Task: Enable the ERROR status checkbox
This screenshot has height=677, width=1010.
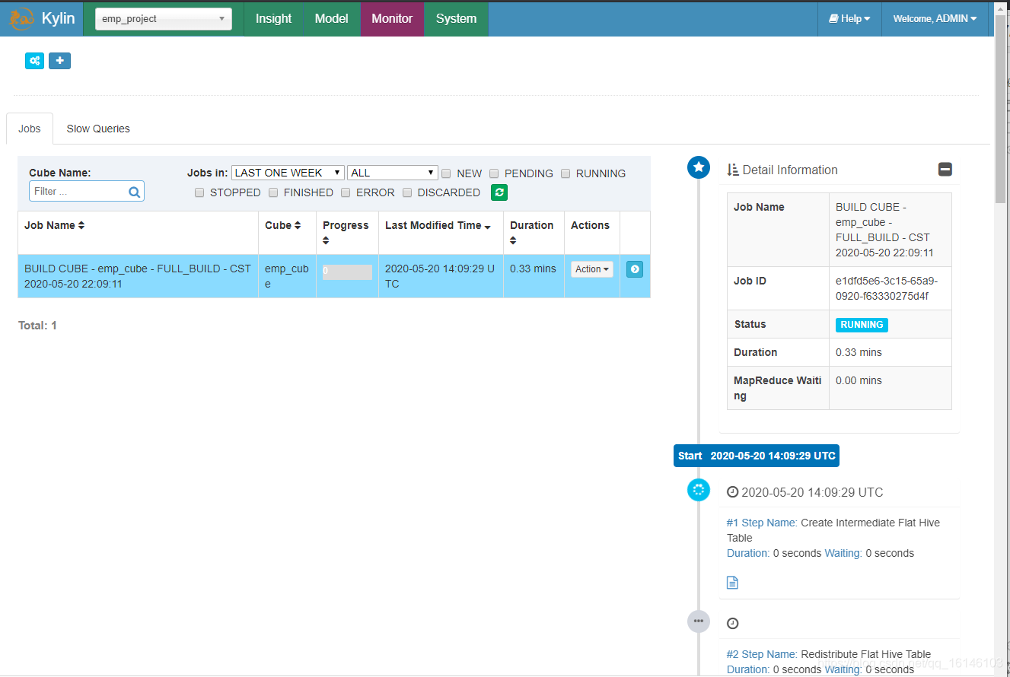Action: coord(346,192)
